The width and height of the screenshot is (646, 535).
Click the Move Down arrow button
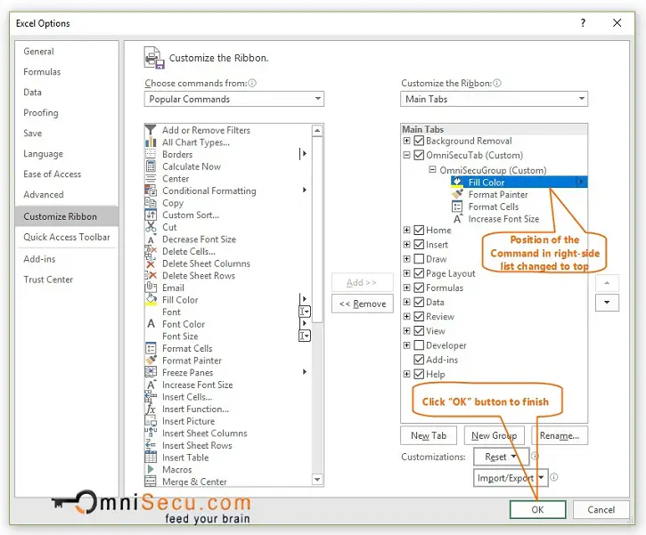coord(607,303)
